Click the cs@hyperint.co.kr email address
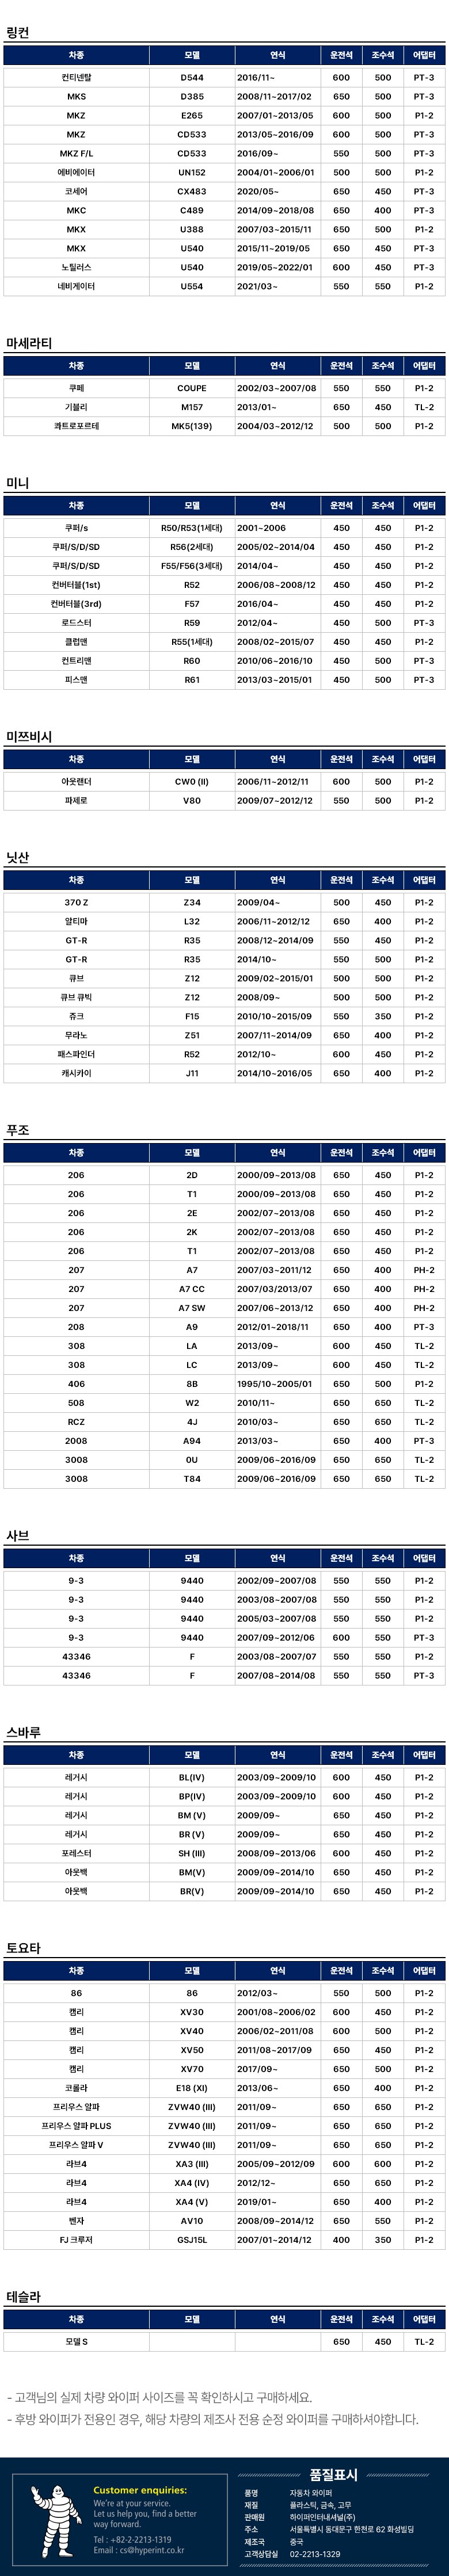 [x=151, y=2549]
